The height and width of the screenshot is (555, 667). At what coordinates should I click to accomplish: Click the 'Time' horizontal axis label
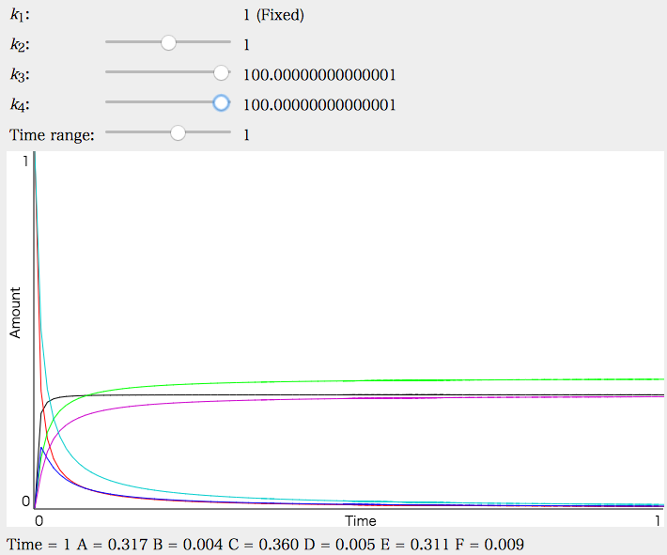click(x=361, y=521)
